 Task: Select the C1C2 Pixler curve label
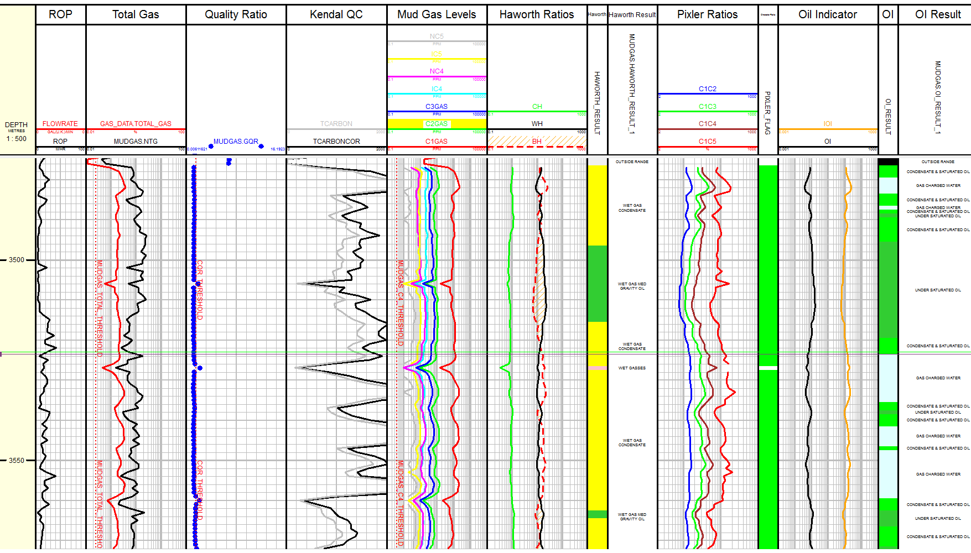(x=707, y=89)
